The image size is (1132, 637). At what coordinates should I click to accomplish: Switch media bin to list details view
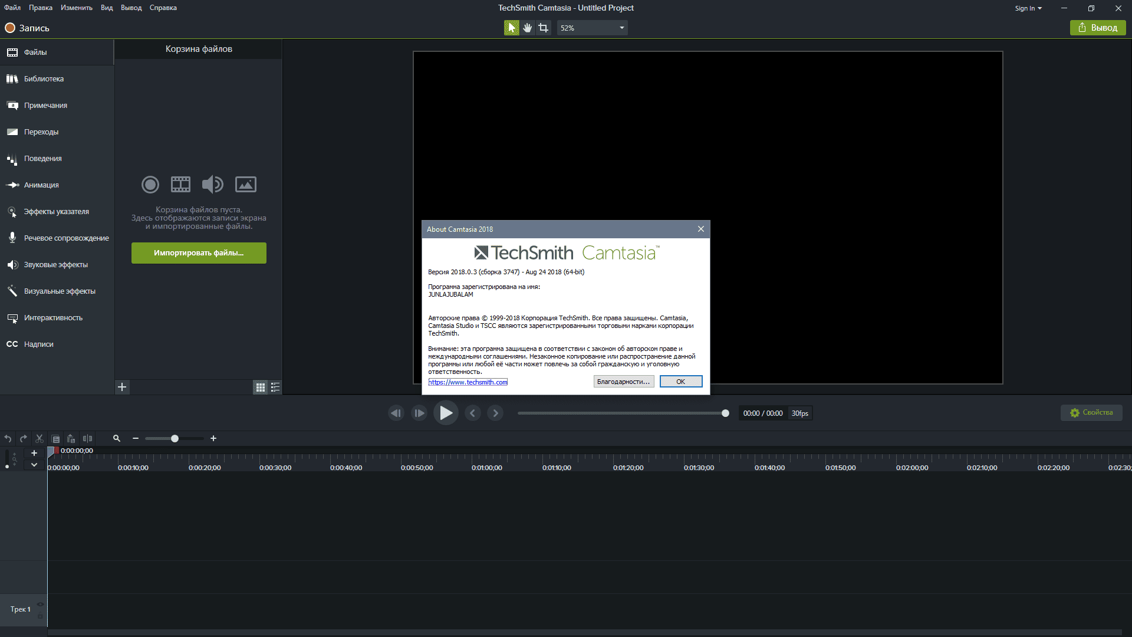point(275,387)
